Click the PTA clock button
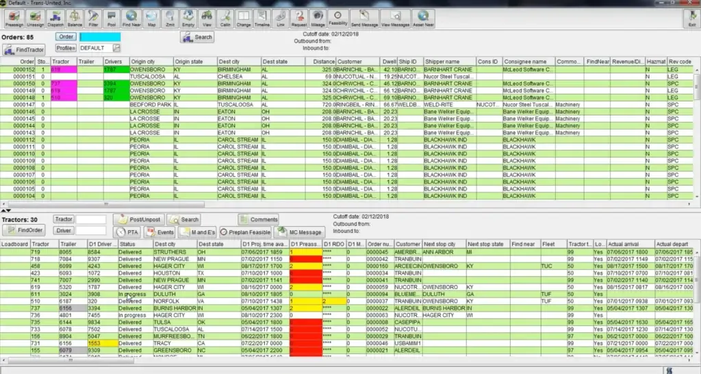 click(x=127, y=232)
